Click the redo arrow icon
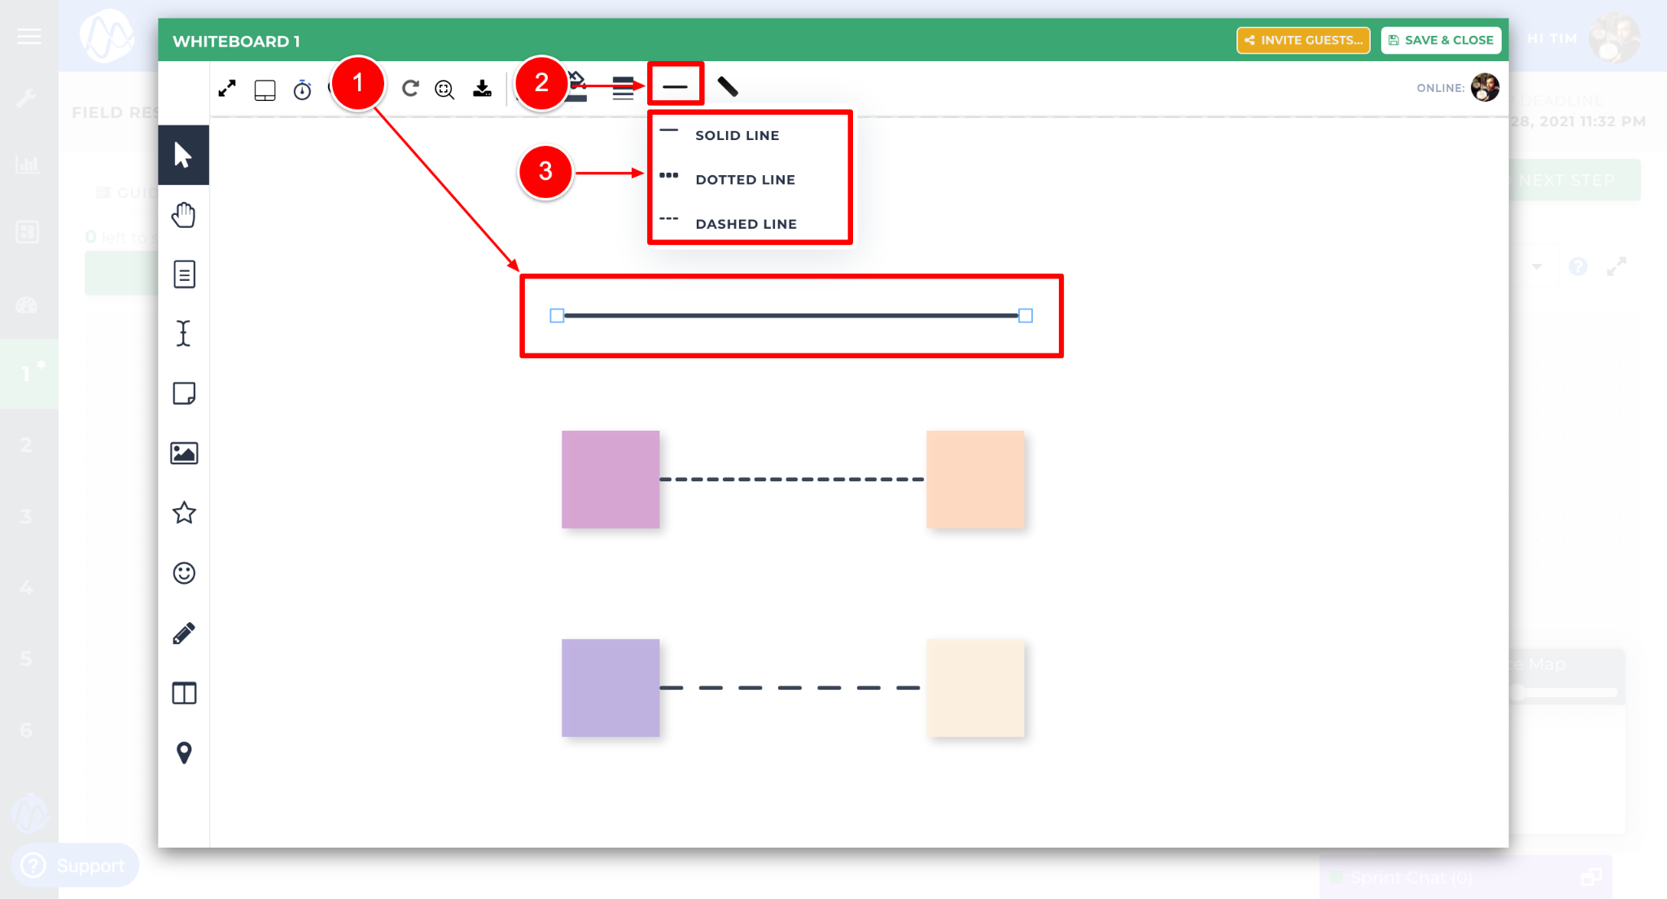Image resolution: width=1667 pixels, height=899 pixels. [410, 88]
